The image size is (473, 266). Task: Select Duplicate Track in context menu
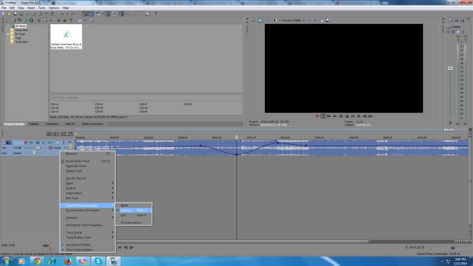coord(87,166)
